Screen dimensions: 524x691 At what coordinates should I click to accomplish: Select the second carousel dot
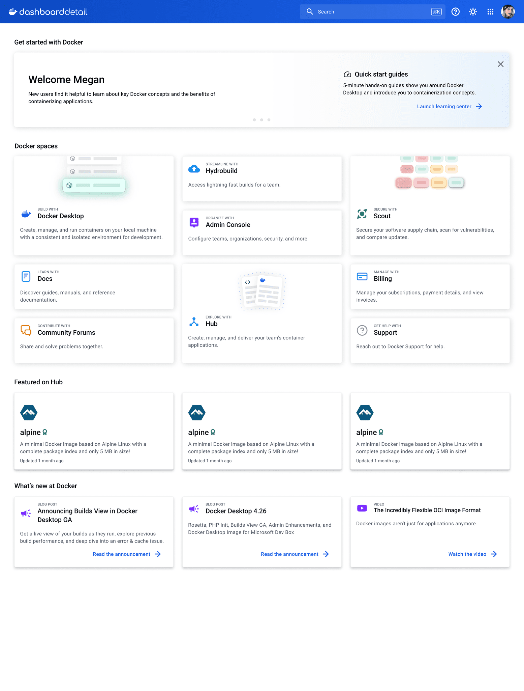click(x=261, y=120)
